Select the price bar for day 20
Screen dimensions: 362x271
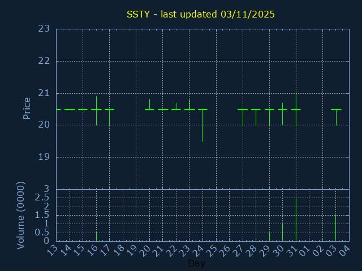tap(149, 108)
